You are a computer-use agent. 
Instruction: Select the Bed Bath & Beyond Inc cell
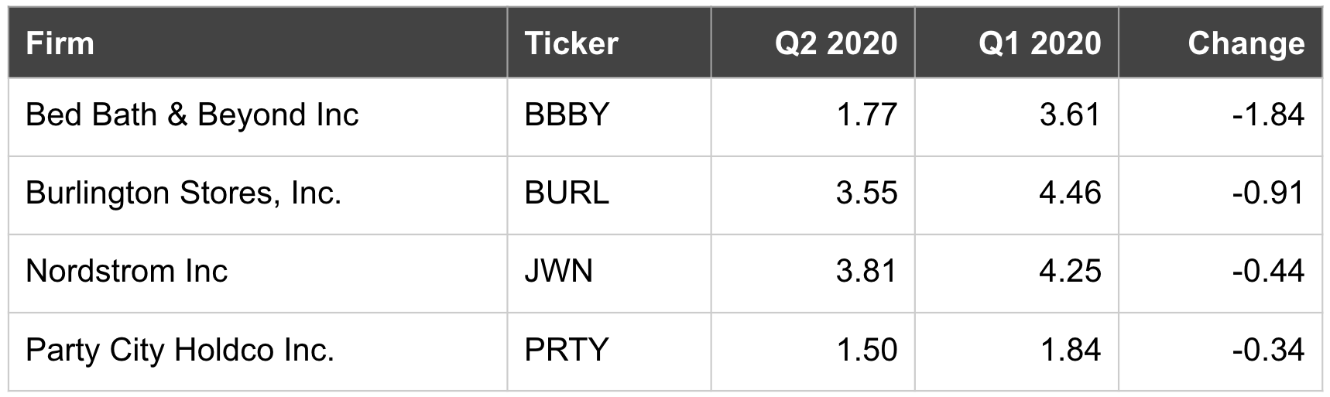[x=192, y=115]
